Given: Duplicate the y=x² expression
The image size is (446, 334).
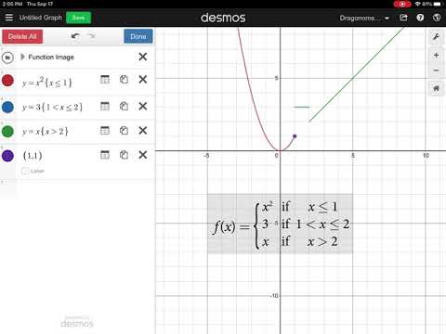Looking at the screenshot, I should pyautogui.click(x=124, y=80).
